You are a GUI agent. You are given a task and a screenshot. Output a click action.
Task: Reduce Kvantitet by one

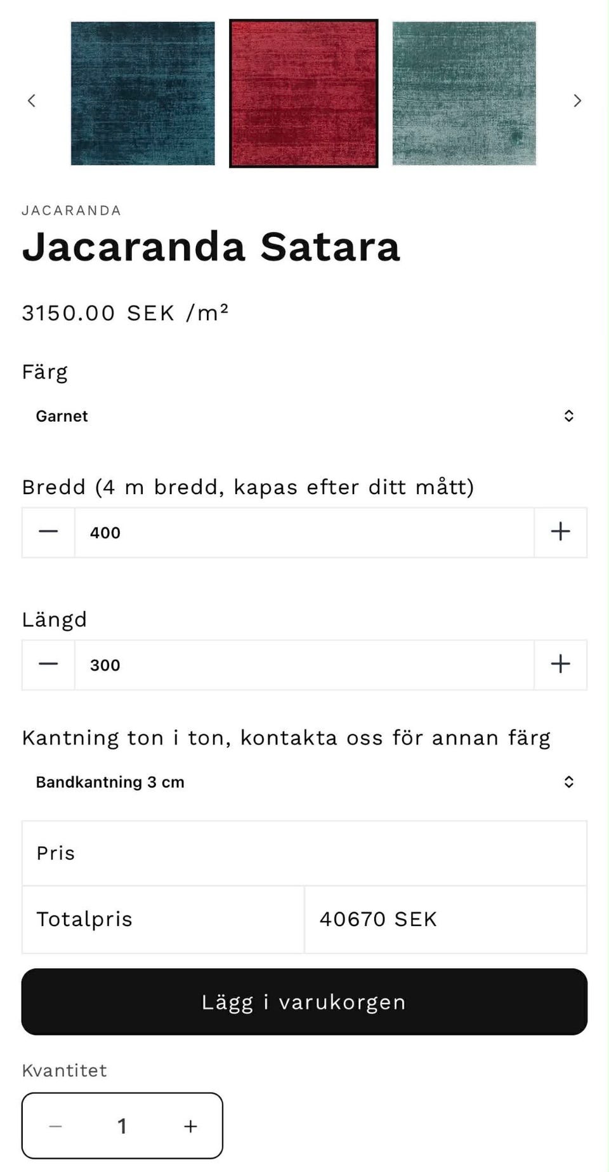coord(56,1126)
